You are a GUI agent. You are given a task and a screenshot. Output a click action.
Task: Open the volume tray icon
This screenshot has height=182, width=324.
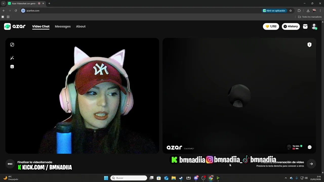coord(306,178)
